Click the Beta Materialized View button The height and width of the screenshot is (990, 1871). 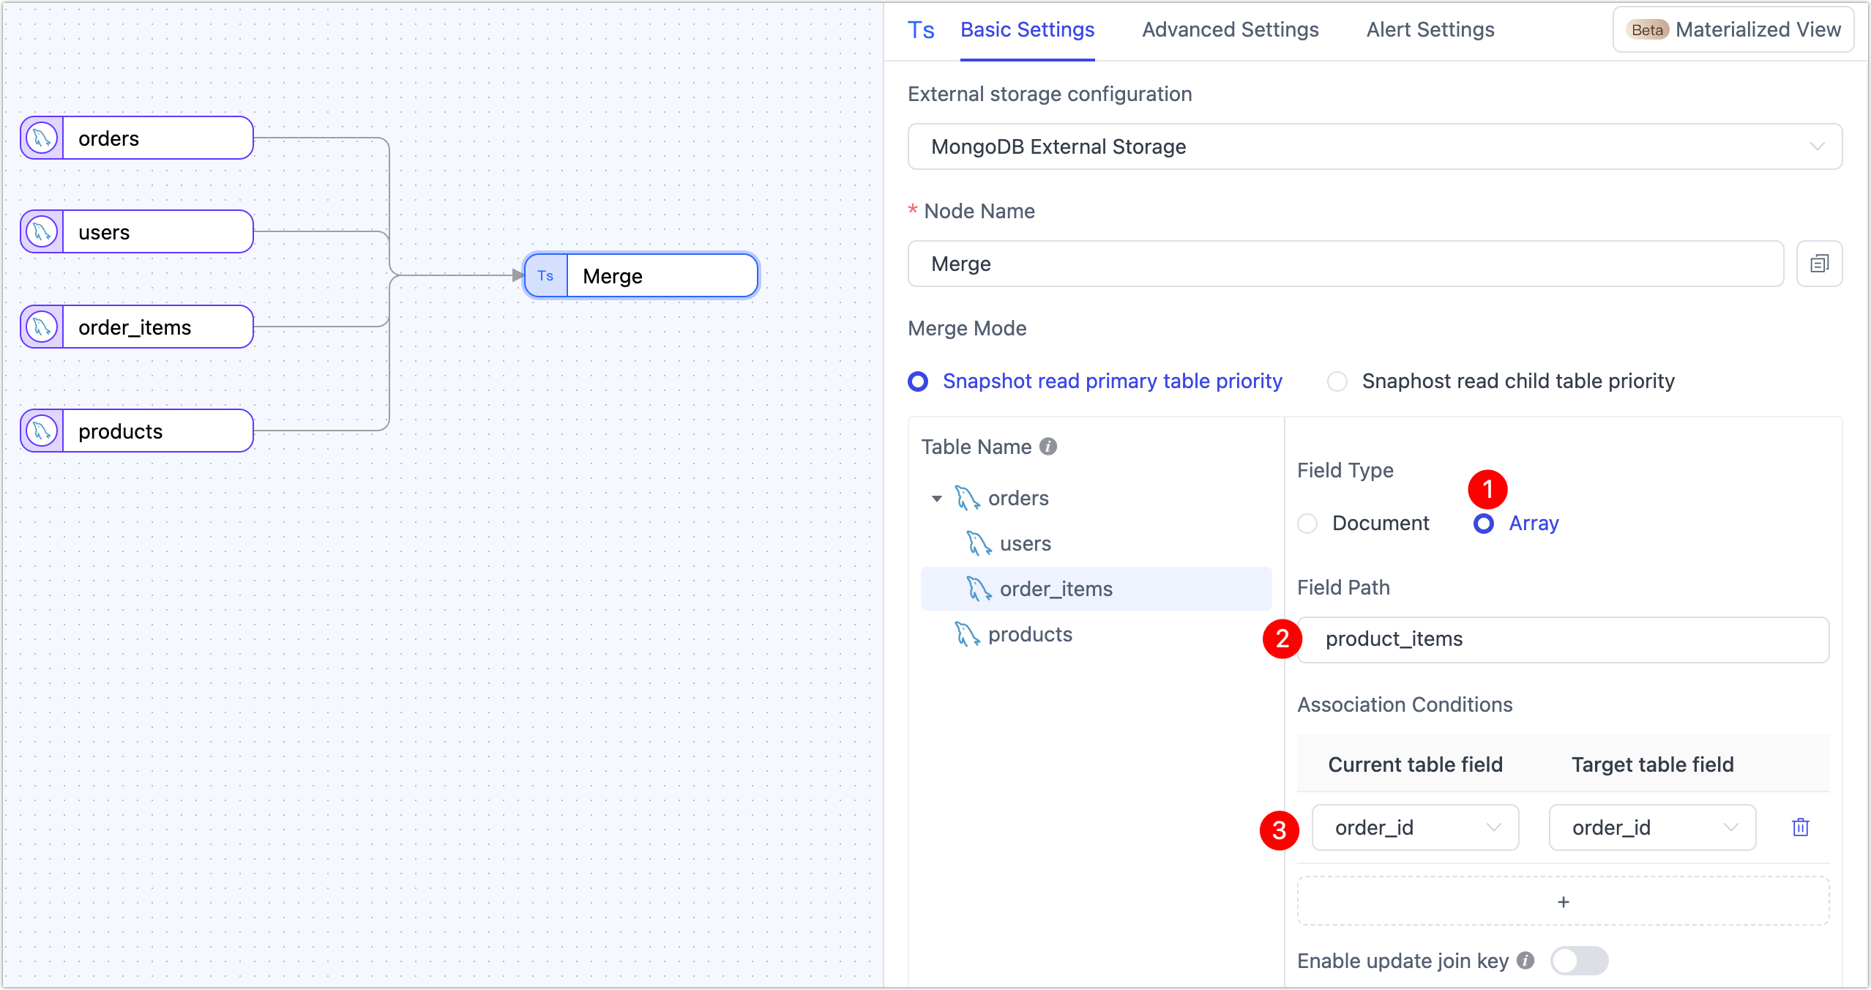[x=1733, y=30]
